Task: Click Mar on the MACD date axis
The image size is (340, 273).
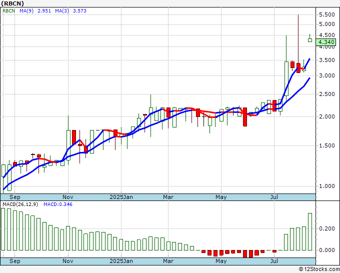Action: [168, 261]
